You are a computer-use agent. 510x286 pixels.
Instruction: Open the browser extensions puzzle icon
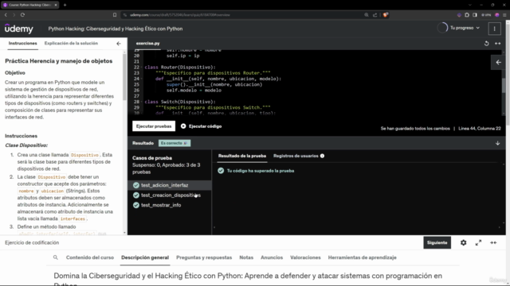click(467, 15)
